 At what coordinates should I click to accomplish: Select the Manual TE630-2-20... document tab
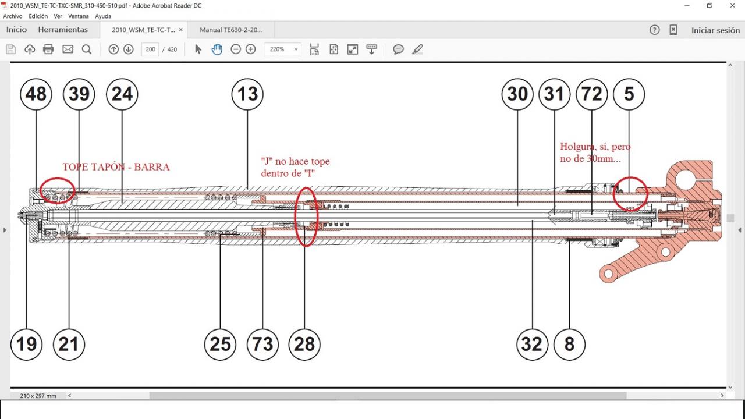230,30
